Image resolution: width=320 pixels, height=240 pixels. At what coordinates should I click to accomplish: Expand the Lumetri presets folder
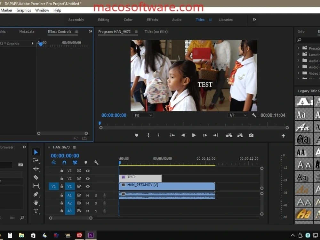click(298, 54)
